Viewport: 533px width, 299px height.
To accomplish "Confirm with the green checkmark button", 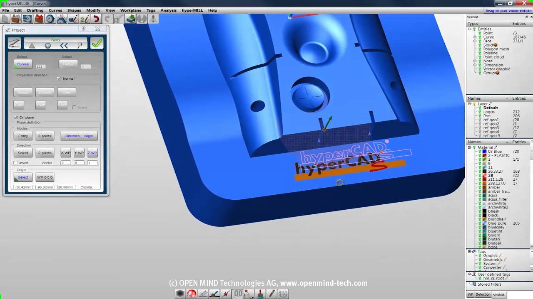I will (x=97, y=43).
